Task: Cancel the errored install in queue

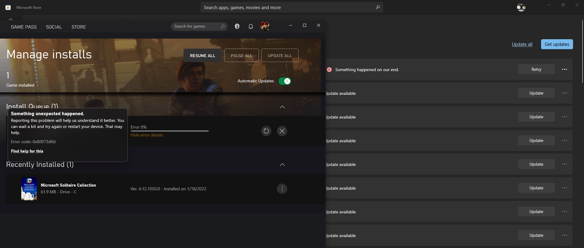Action: pos(282,131)
